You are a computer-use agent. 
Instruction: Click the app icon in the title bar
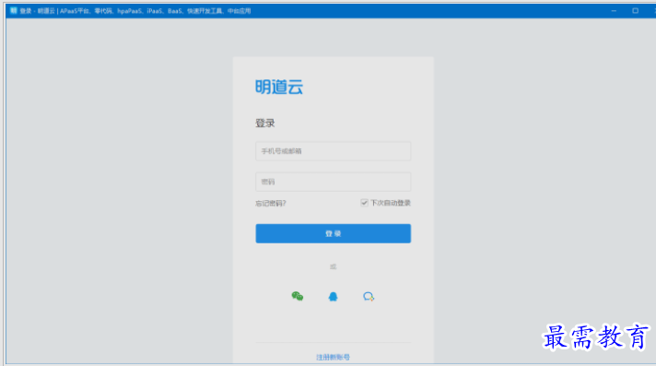pos(14,10)
